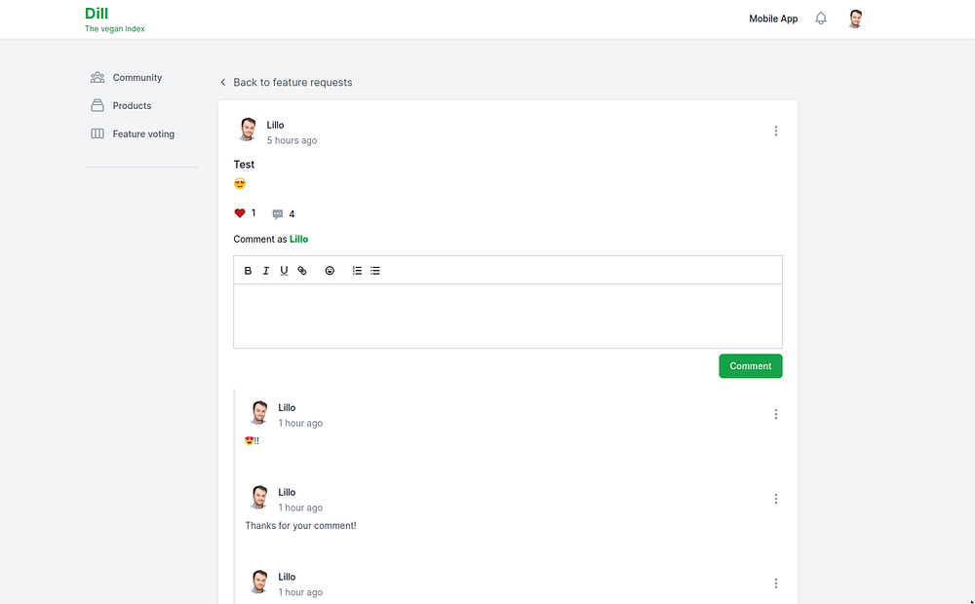This screenshot has height=604, width=975.
Task: Open options menu for the last visible comment
Action: coord(776,584)
